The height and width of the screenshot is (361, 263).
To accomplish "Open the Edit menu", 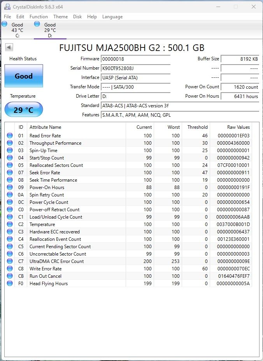I will tap(20, 17).
